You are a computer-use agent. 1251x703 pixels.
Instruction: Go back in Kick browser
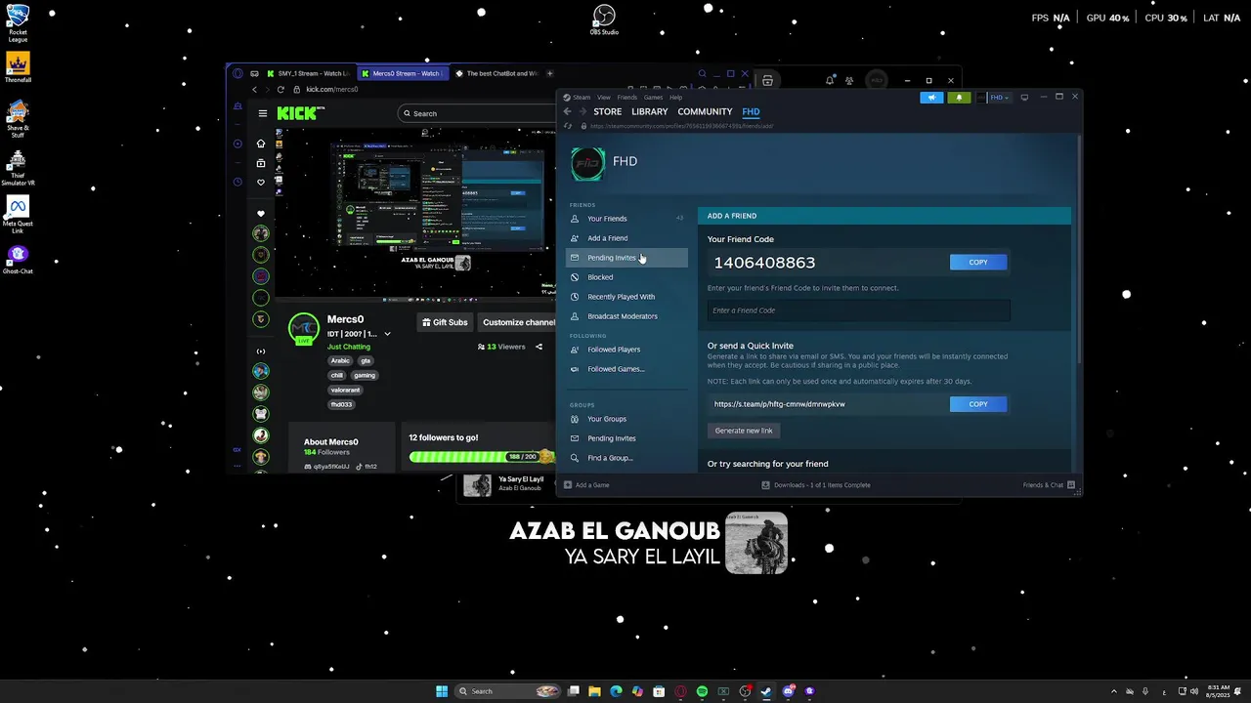(x=254, y=89)
